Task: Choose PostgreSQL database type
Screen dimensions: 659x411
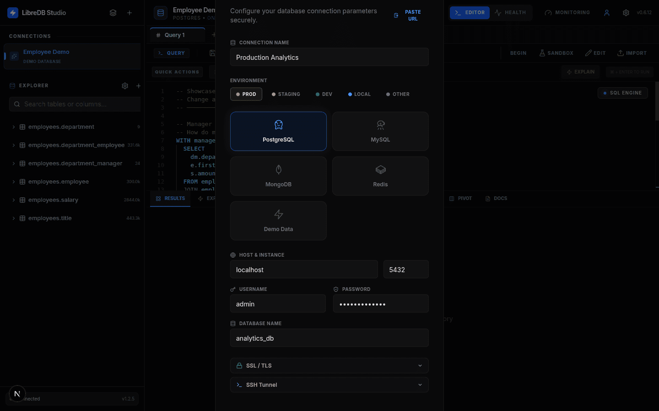Action: (x=278, y=132)
